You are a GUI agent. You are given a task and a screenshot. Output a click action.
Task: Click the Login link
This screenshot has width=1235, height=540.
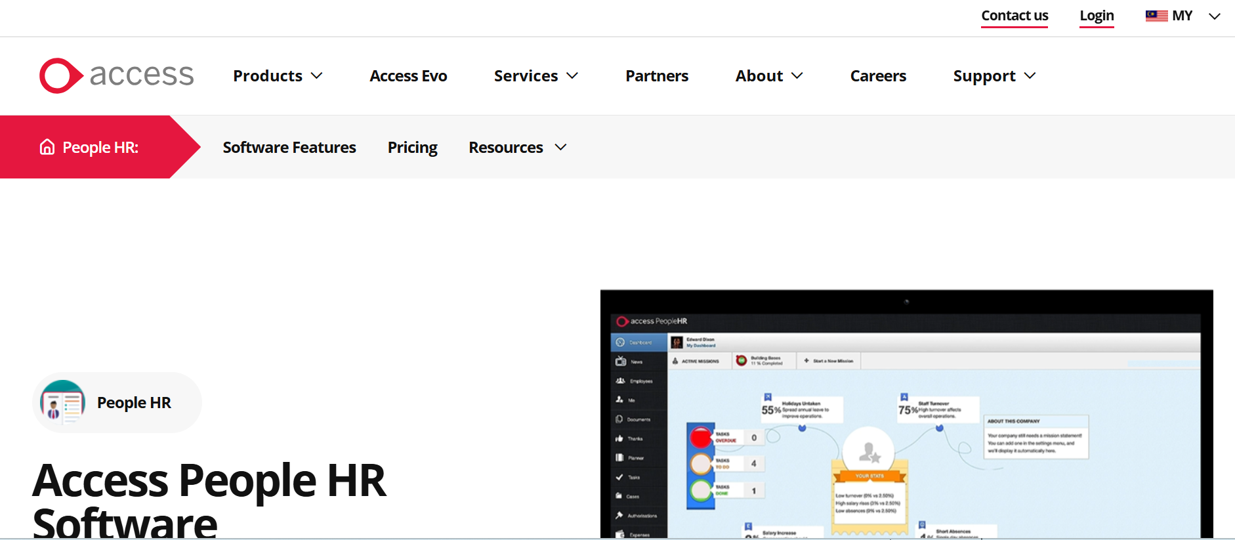1097,16
